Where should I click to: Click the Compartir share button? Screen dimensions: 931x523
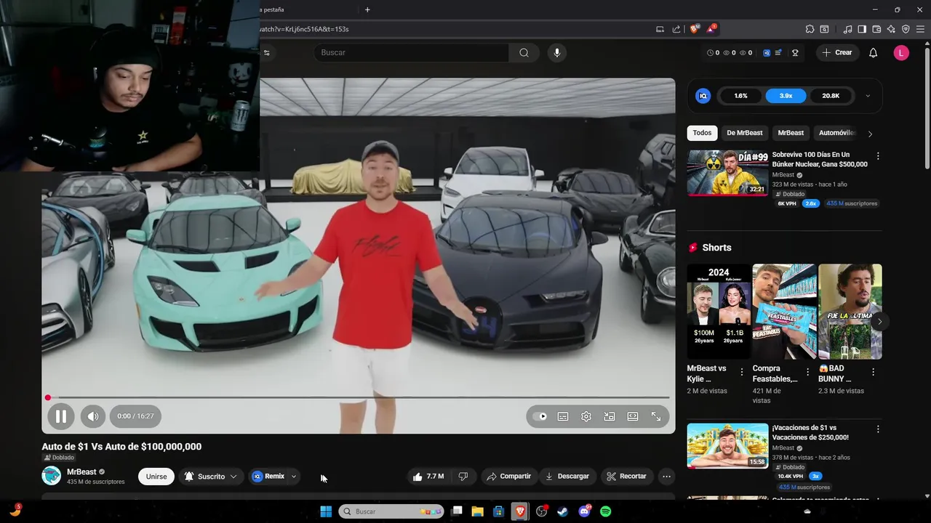click(x=509, y=477)
